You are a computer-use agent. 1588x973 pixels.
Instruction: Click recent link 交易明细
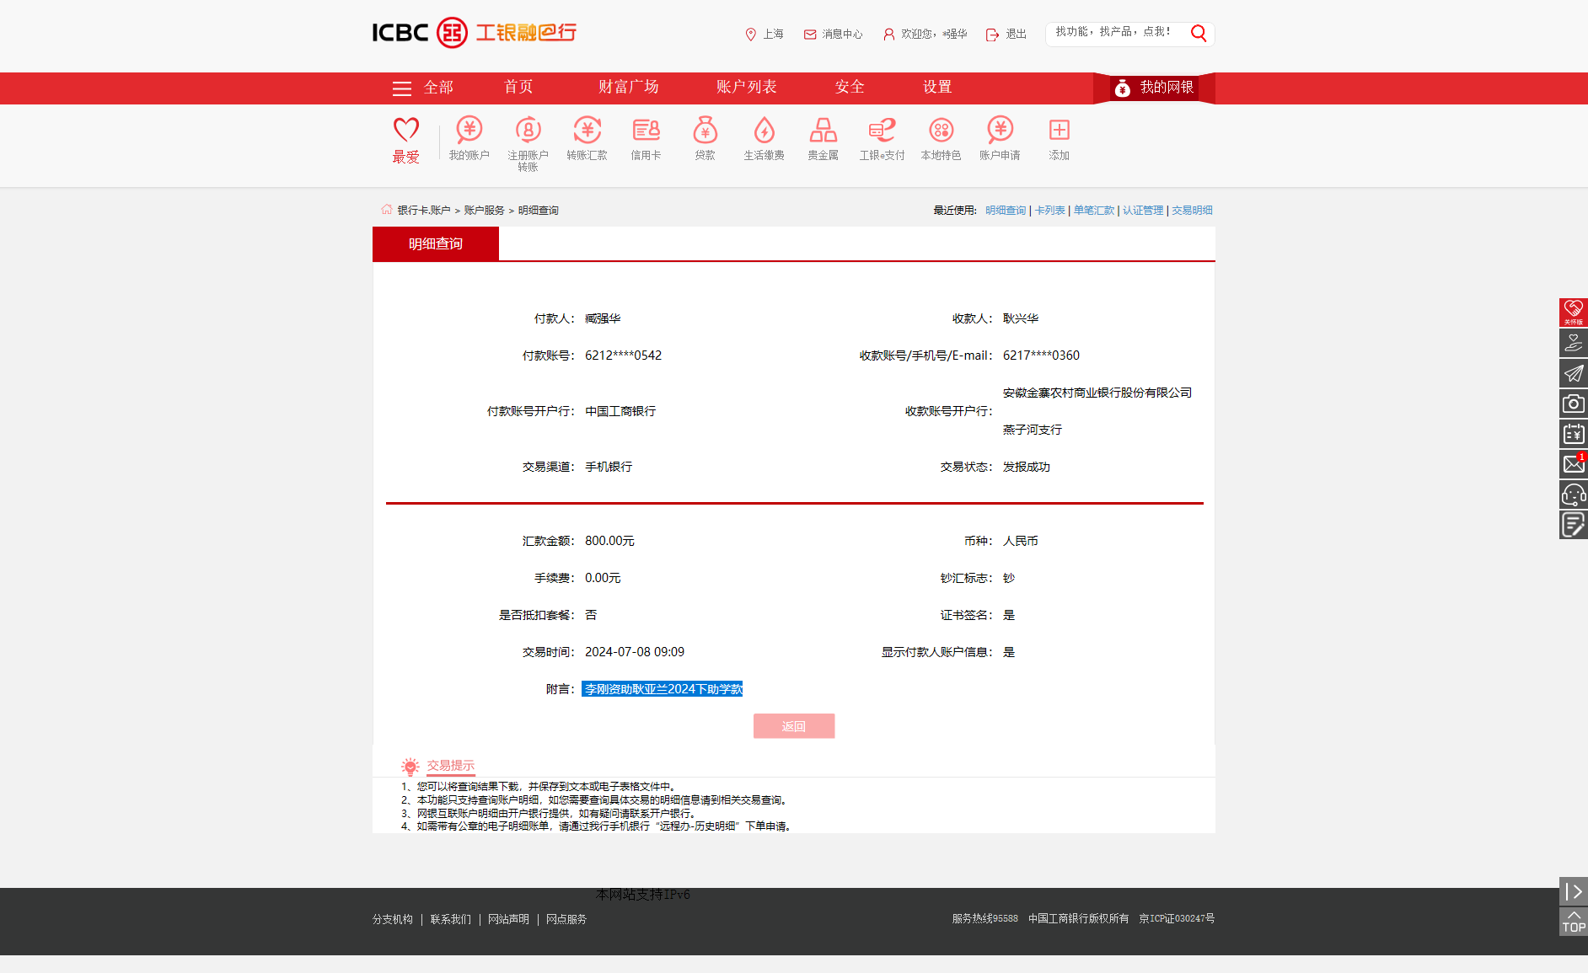click(1192, 211)
